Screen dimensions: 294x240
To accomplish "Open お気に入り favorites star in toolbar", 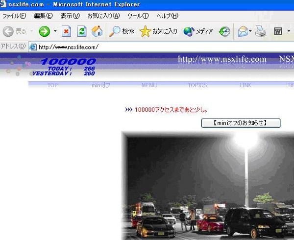I will point(158,31).
